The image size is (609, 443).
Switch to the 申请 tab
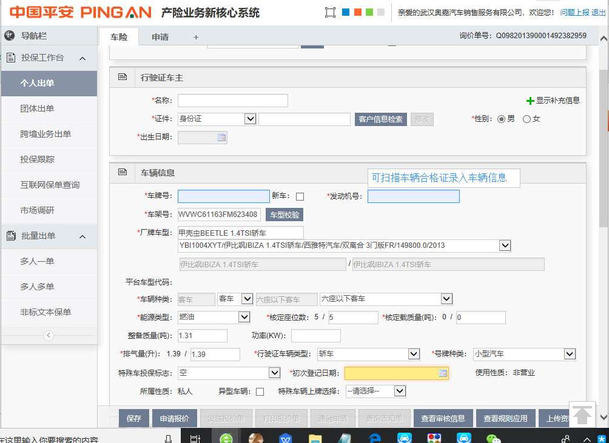pos(160,37)
